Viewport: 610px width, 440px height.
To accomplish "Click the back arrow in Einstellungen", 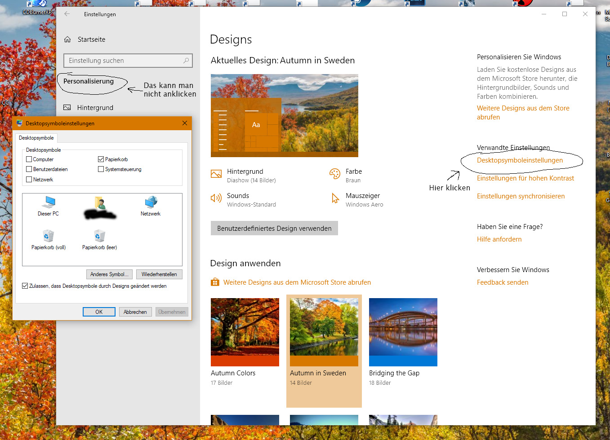I will click(67, 14).
